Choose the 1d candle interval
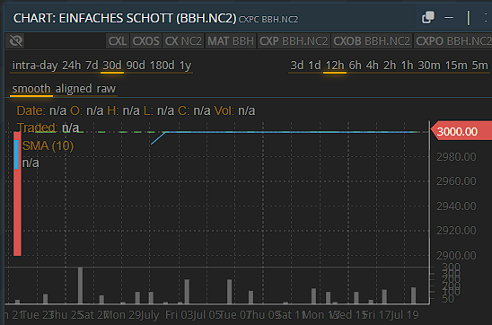492x325 pixels. tap(315, 66)
